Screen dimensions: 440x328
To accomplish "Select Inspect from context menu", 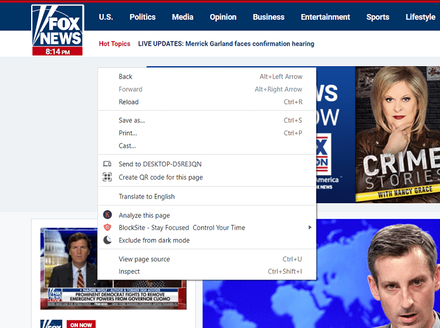I will click(207, 271).
